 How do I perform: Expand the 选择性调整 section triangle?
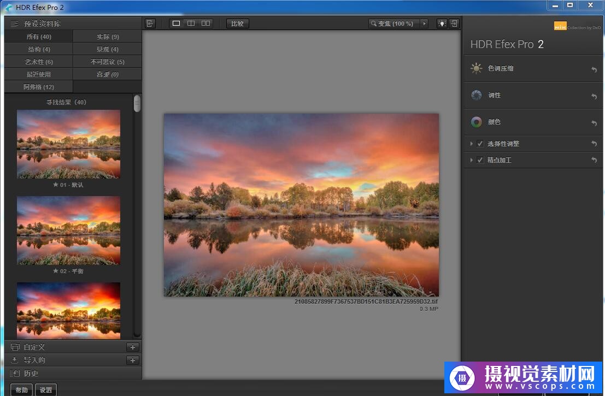click(471, 144)
